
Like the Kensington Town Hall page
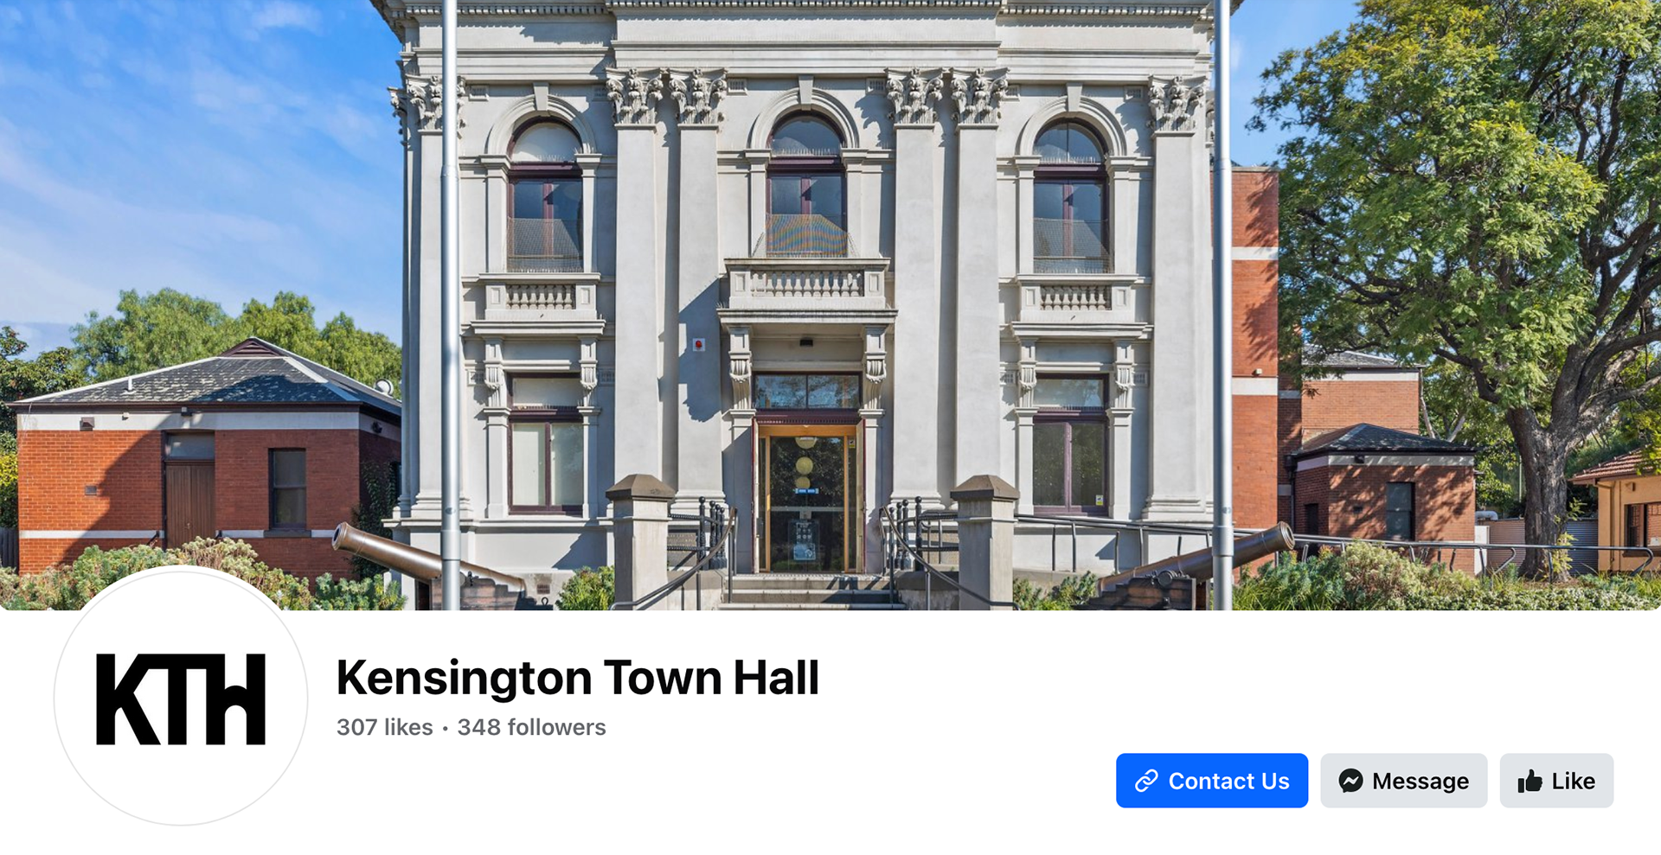1556,781
